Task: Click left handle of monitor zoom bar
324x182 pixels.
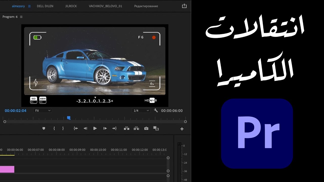Action: pyautogui.click(x=5, y=122)
